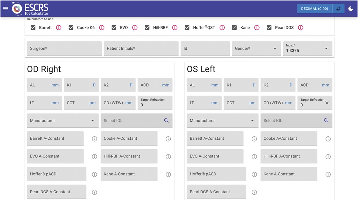This screenshot has width=358, height=201.
Task: Uncheck the Pearl DGS calculator checkbox
Action: point(269,28)
